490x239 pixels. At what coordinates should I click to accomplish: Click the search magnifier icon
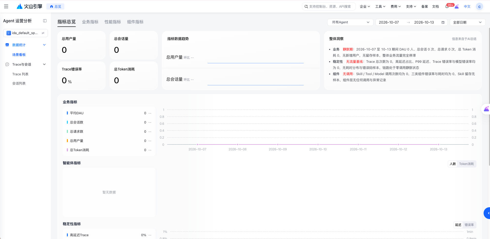306,7
